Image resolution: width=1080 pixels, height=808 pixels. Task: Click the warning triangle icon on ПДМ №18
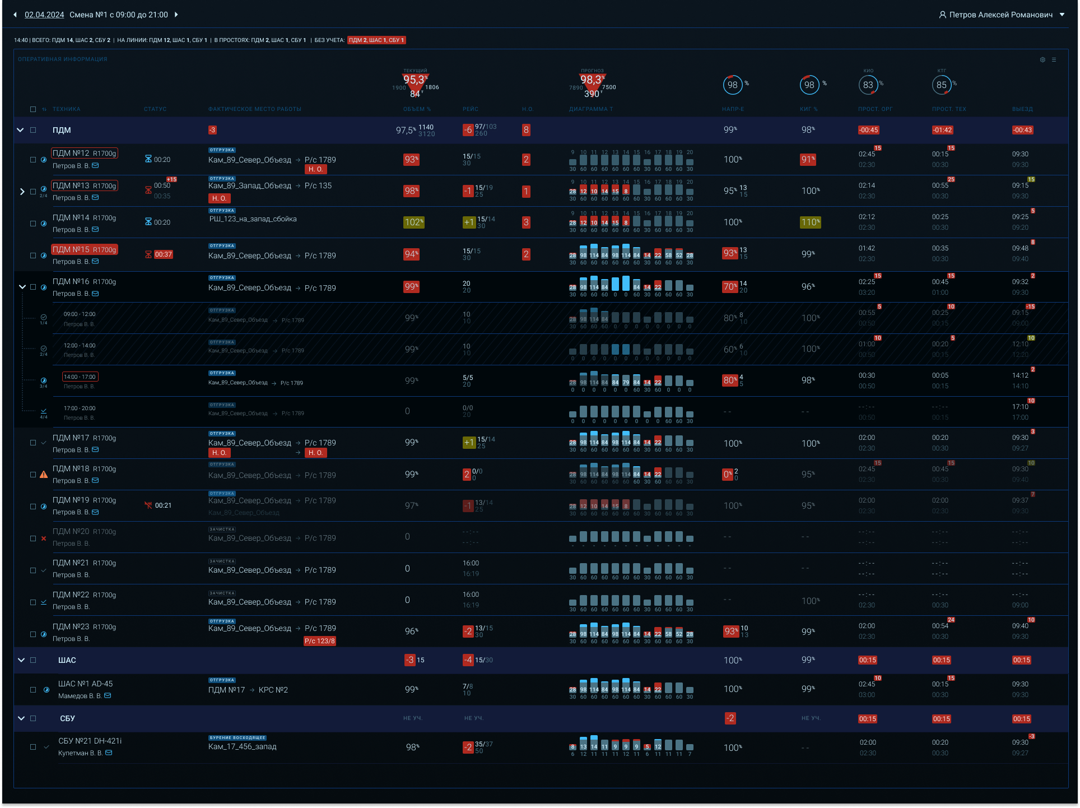click(44, 475)
